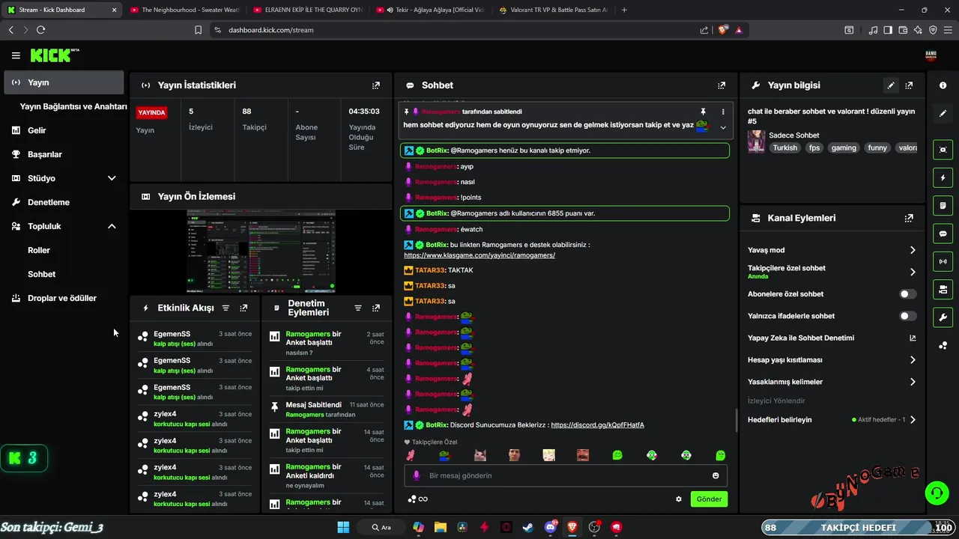Filter the Denetim Eylemleri list
Screen dimensions: 959x539
coord(358,308)
